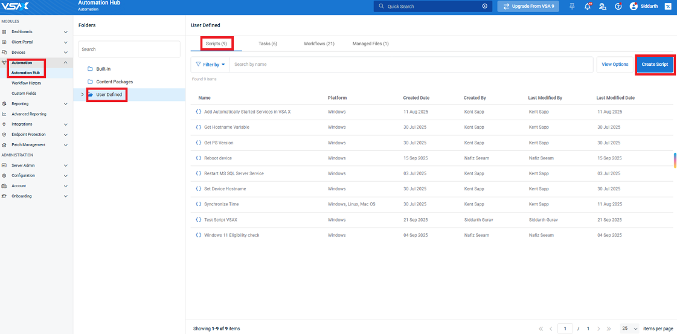Switch to the Managed Files (1) tab

(370, 43)
